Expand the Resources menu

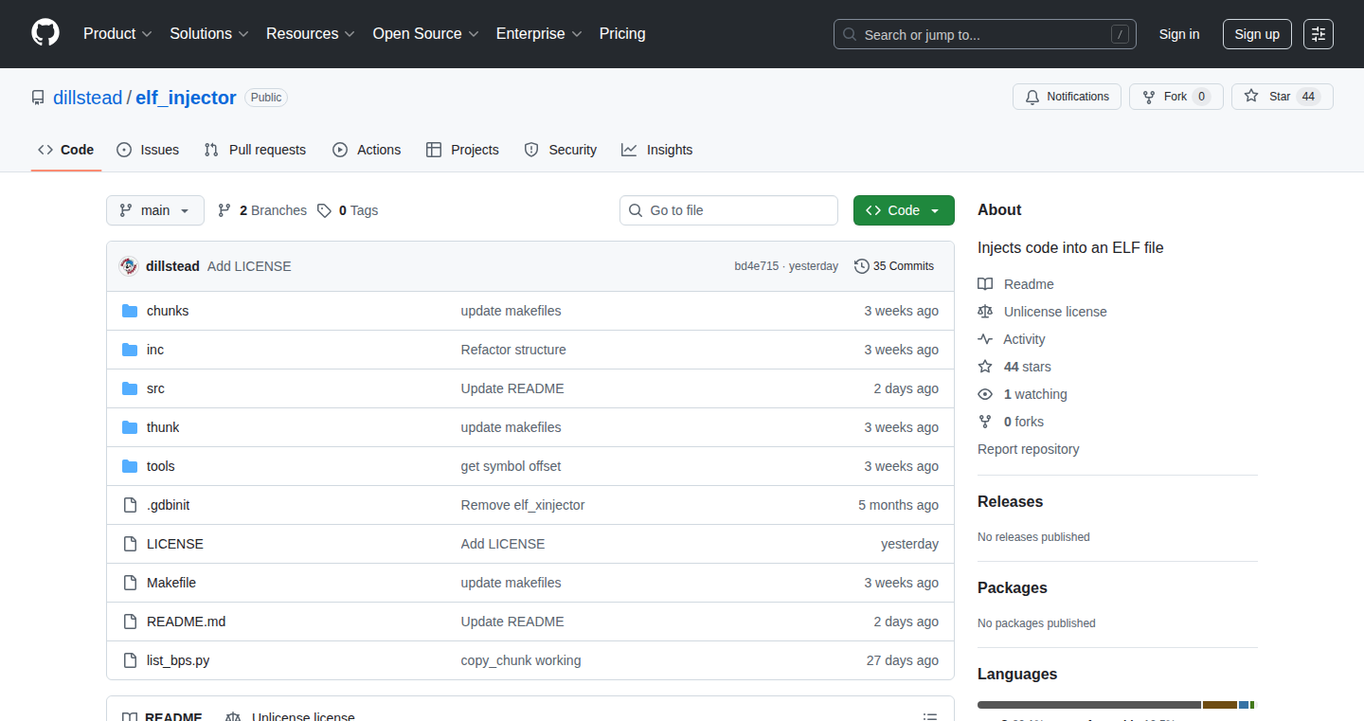311,33
